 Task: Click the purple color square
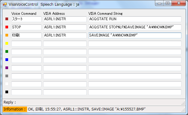coord(7,68)
